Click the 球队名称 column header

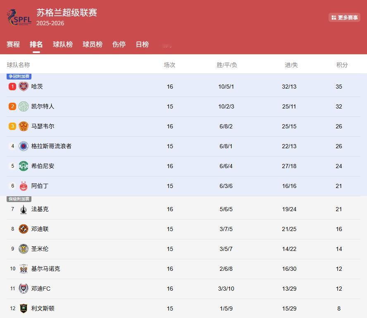(x=18, y=65)
